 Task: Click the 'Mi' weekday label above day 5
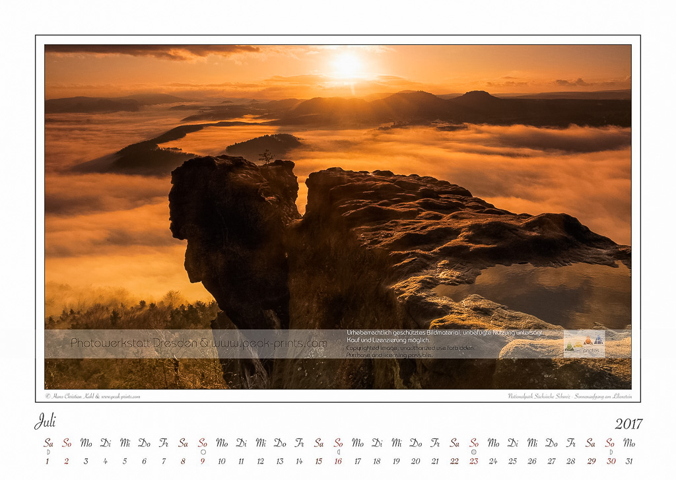point(125,443)
